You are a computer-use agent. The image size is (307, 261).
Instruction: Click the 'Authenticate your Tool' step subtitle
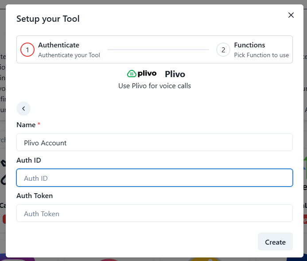pos(69,55)
